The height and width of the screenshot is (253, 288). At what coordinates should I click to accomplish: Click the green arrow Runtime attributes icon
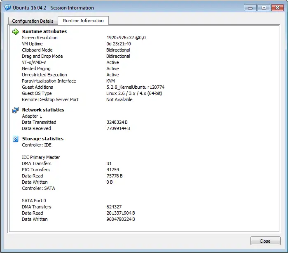click(x=15, y=32)
